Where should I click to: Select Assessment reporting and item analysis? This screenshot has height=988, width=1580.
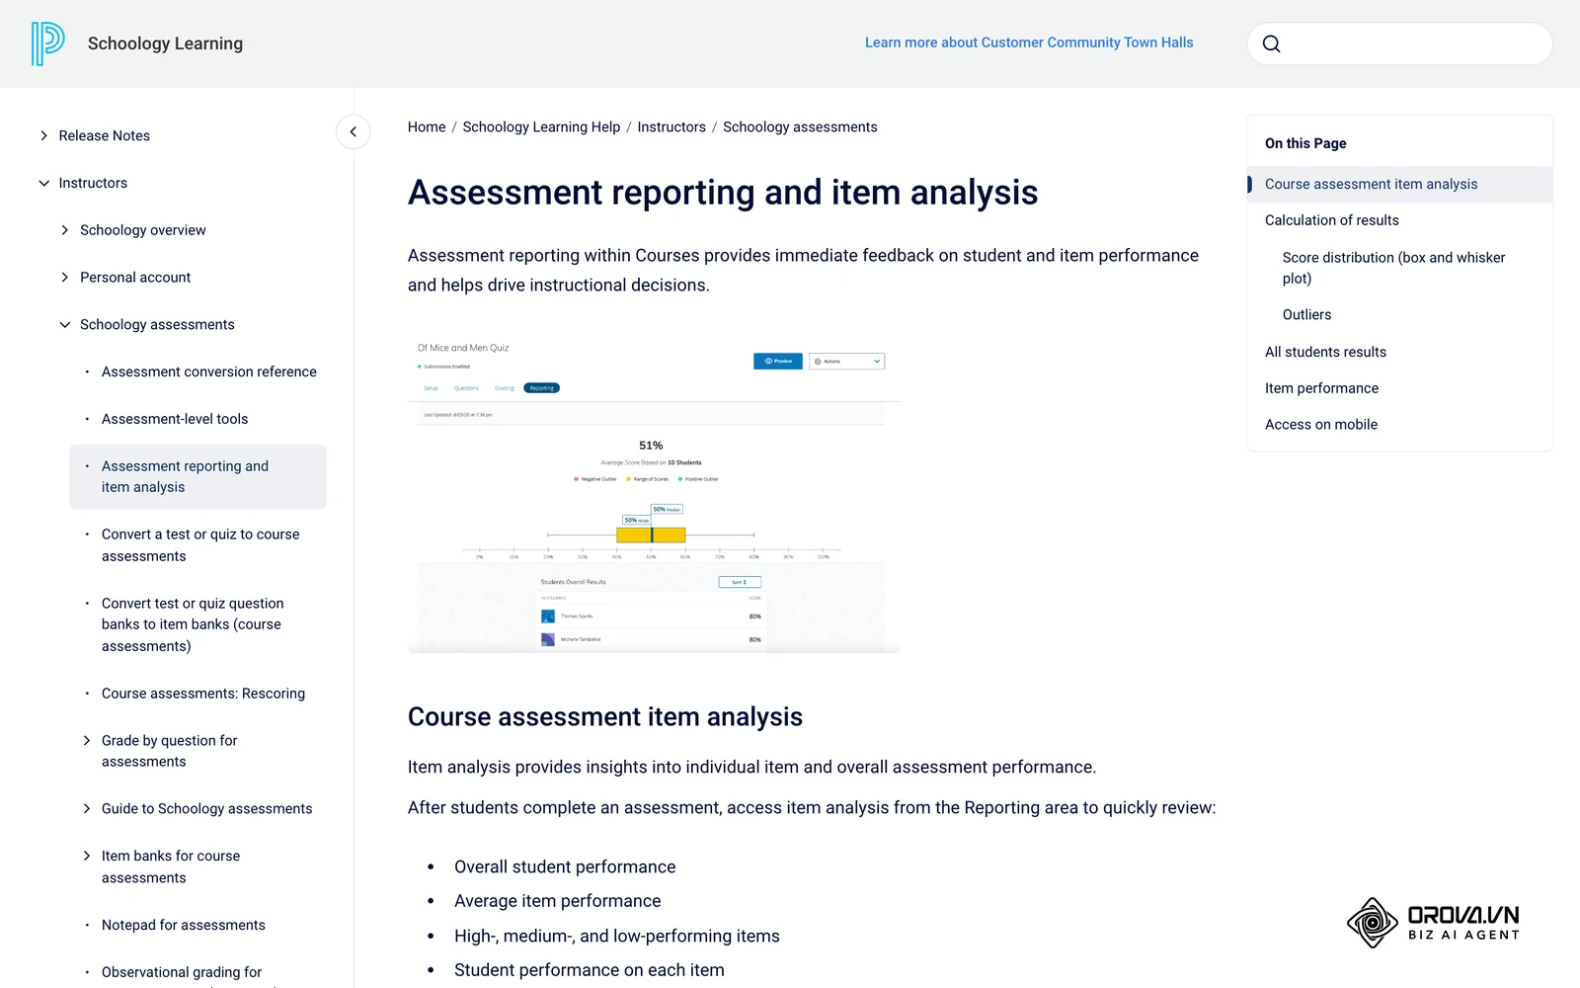click(197, 476)
